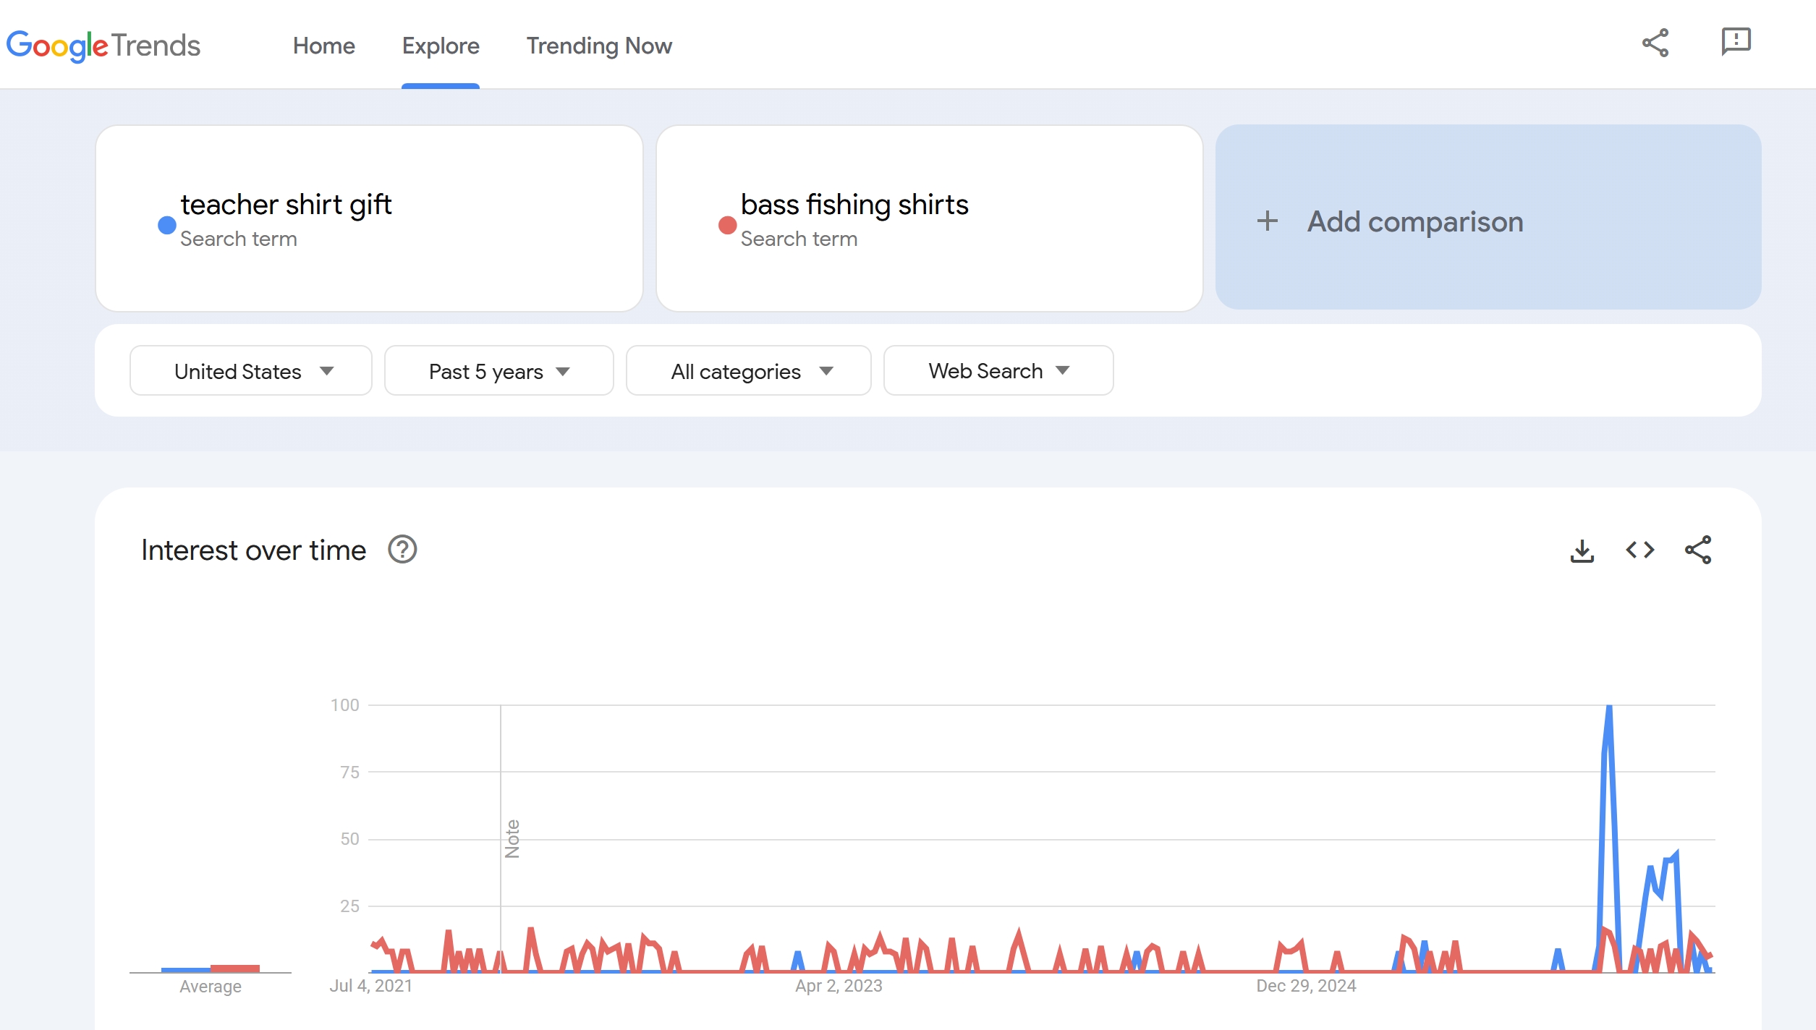The height and width of the screenshot is (1030, 1816).
Task: Click the blue peak at 100 on chart
Action: tap(1609, 707)
